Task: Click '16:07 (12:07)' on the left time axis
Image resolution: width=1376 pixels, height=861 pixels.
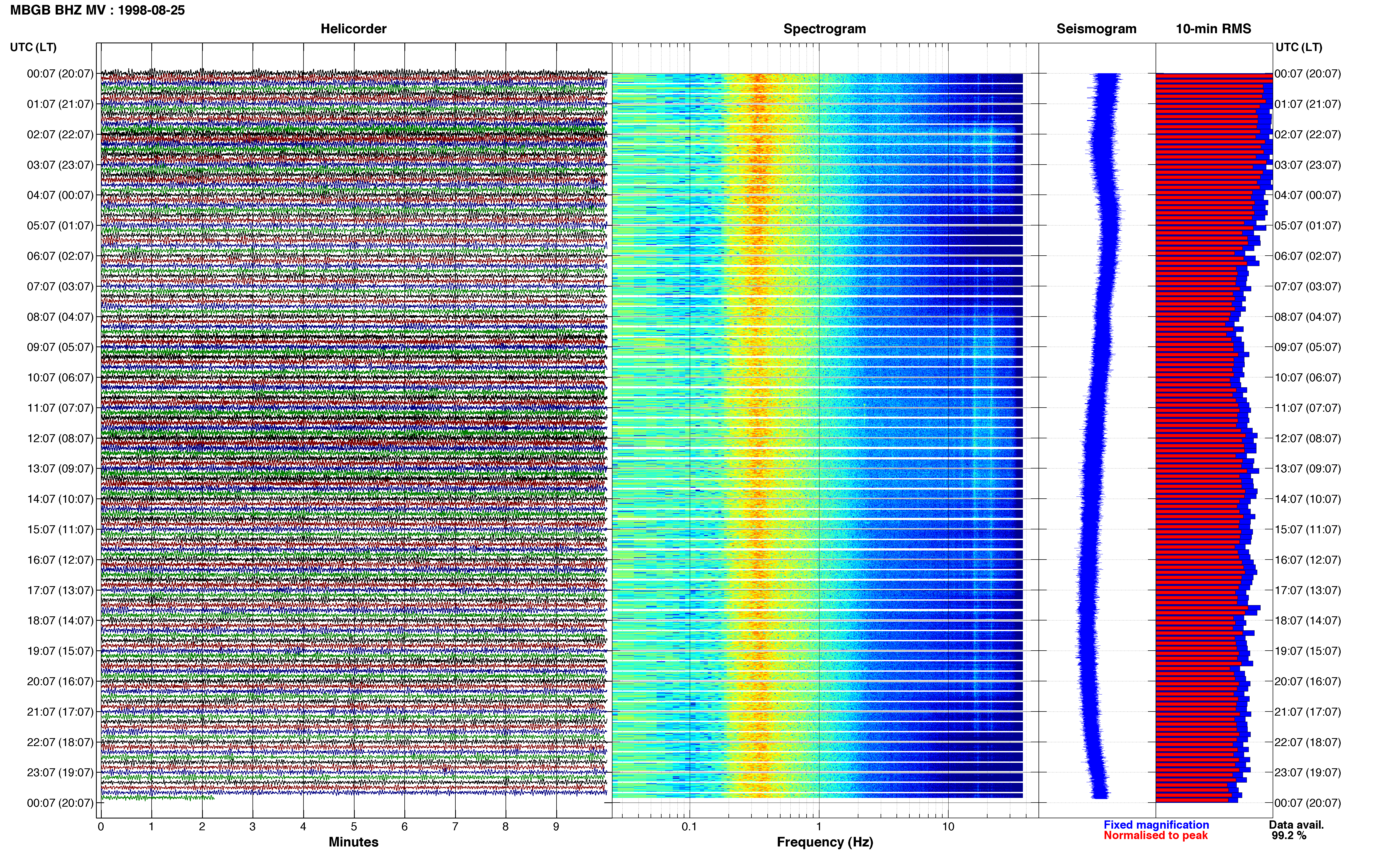Action: click(60, 560)
